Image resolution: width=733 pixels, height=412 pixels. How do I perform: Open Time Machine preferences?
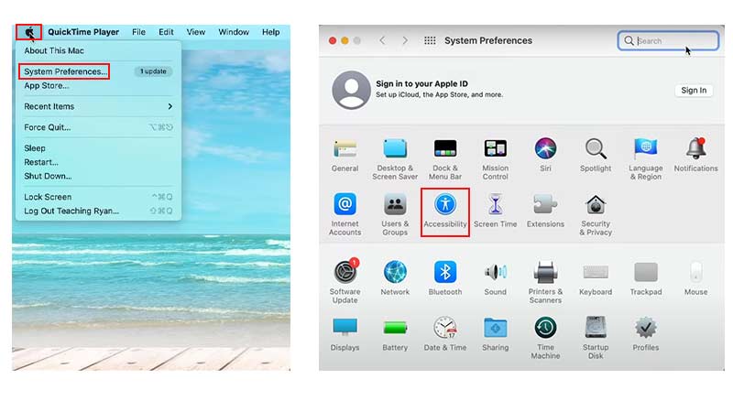pyautogui.click(x=545, y=338)
